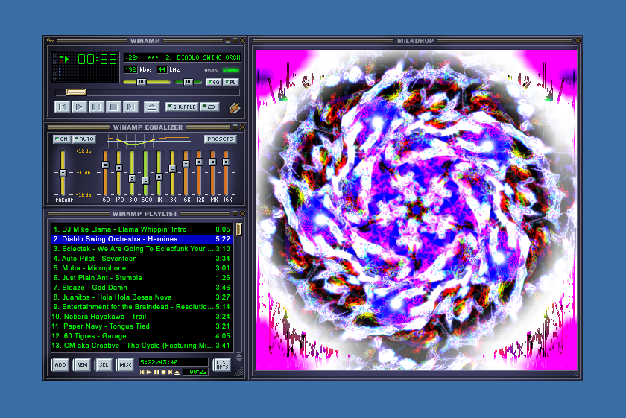Click the +0 db equalizer reset label
Viewport: 626px width, 418px height.
(x=83, y=173)
